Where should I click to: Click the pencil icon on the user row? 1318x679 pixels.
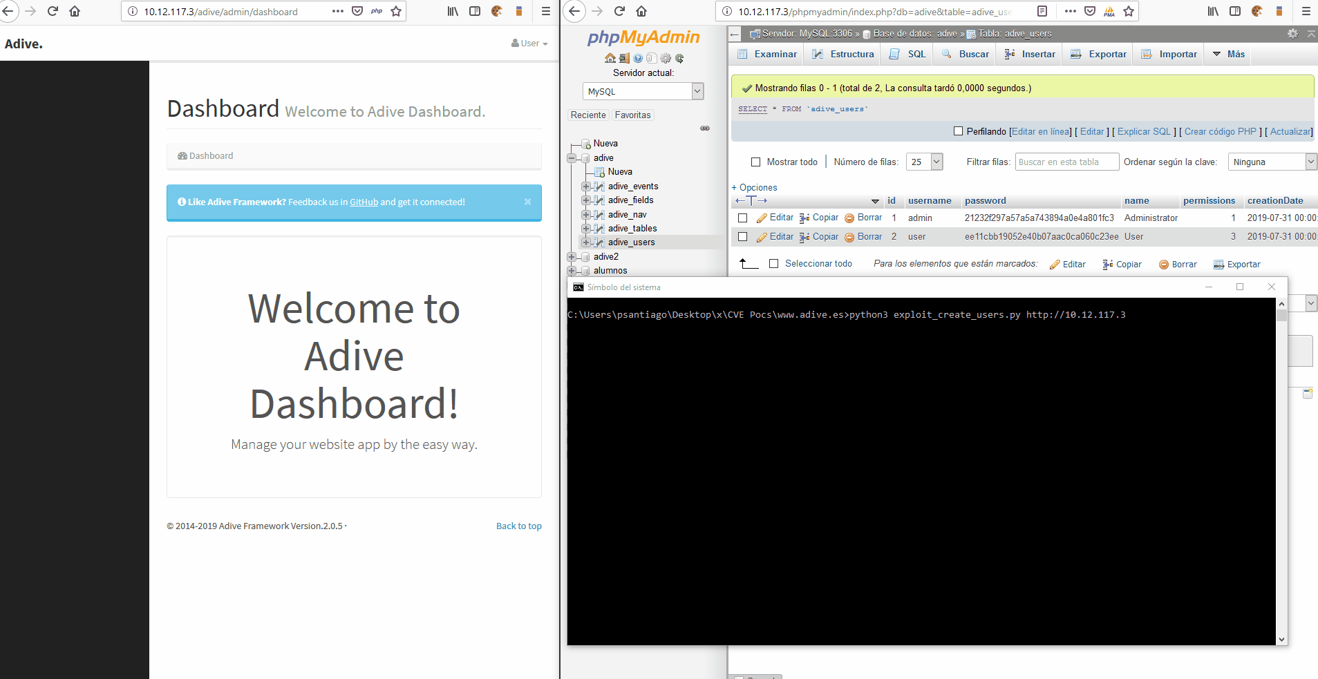[x=762, y=237]
